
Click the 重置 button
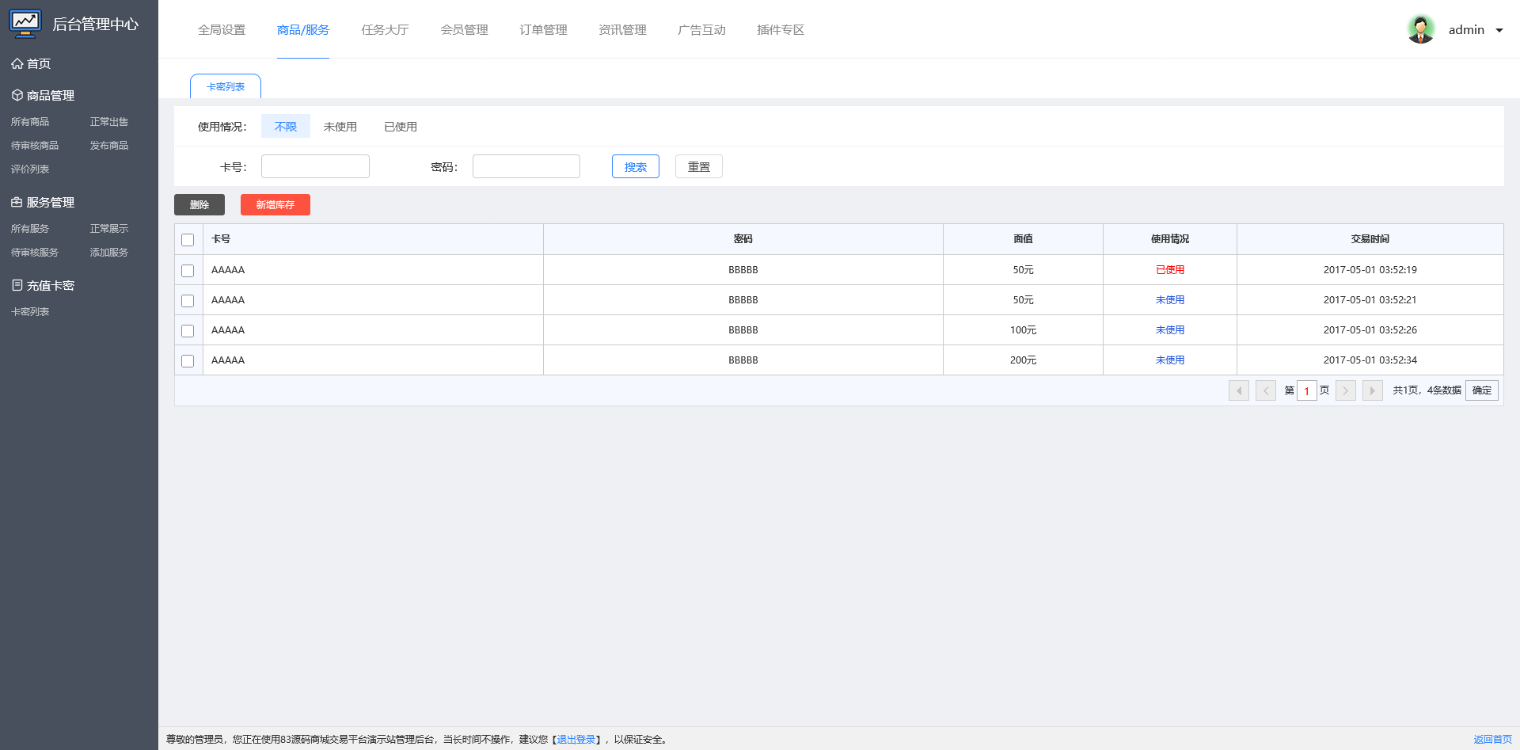click(x=699, y=166)
